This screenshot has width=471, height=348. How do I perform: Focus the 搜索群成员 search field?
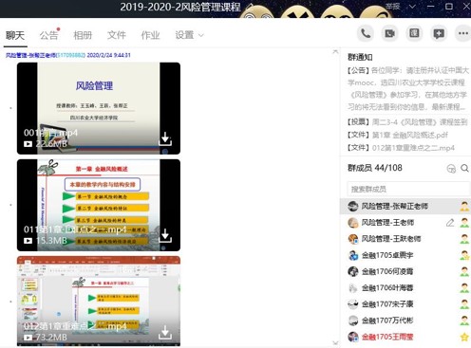click(408, 189)
